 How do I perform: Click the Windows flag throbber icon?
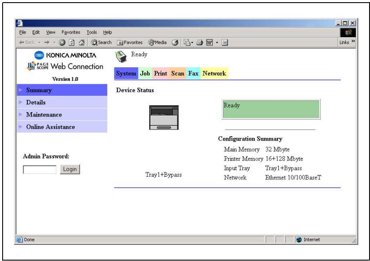point(348,32)
